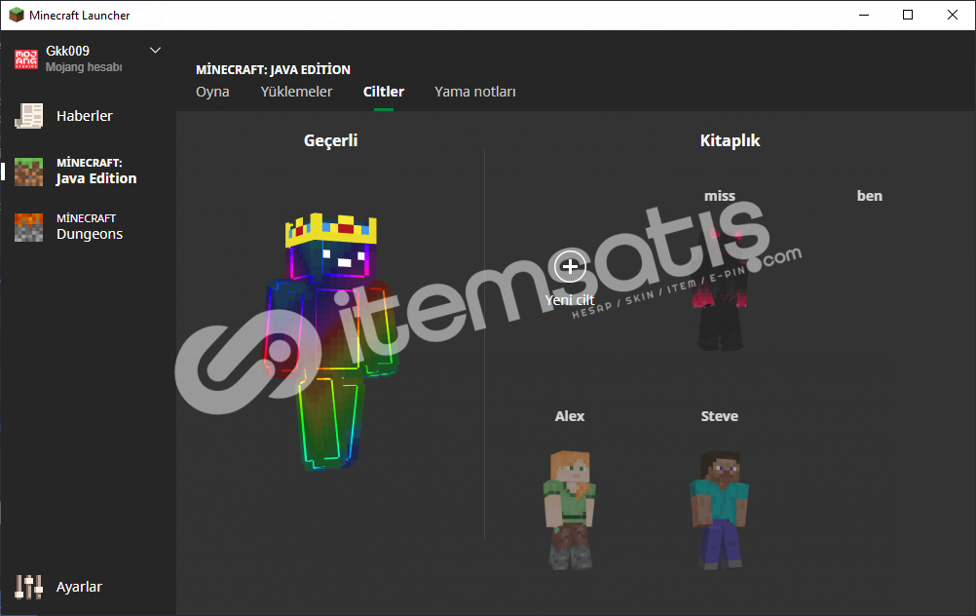976x616 pixels.
Task: Click the Steve skin name
Action: click(x=720, y=416)
